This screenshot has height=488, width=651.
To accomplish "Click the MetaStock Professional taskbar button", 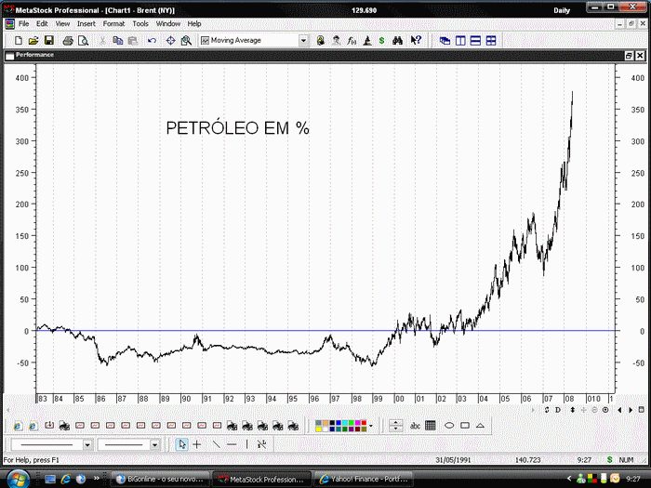I will tap(261, 479).
